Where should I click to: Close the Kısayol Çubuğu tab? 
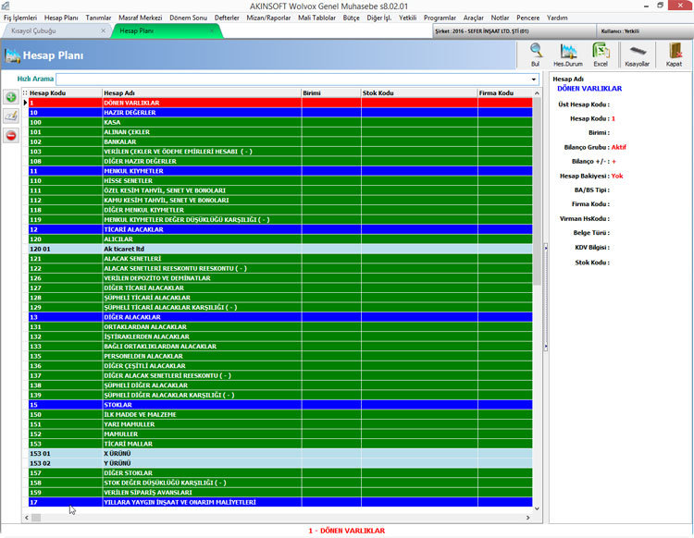point(103,31)
